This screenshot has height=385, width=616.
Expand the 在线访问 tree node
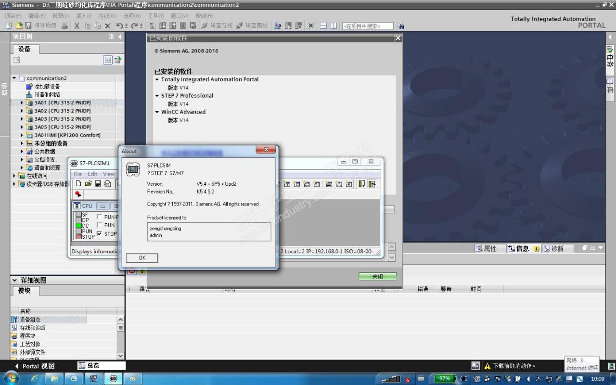[x=14, y=176]
